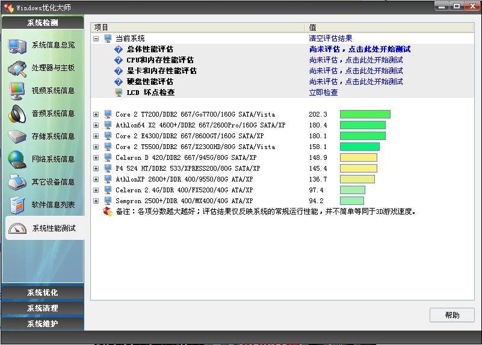The height and width of the screenshot is (345, 482).
Task: Click the light green bar for Sempron 2500+
Action: point(352,201)
